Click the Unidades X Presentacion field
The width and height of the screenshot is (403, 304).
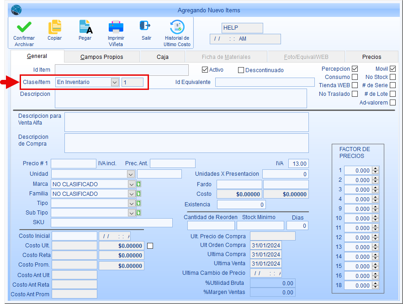coord(285,174)
